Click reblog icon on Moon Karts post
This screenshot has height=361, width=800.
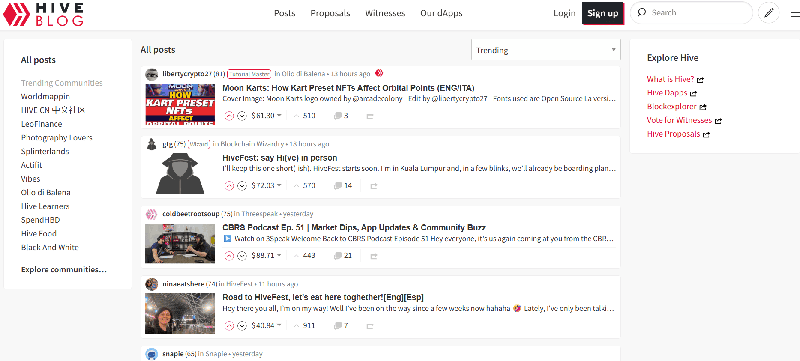coord(370,116)
